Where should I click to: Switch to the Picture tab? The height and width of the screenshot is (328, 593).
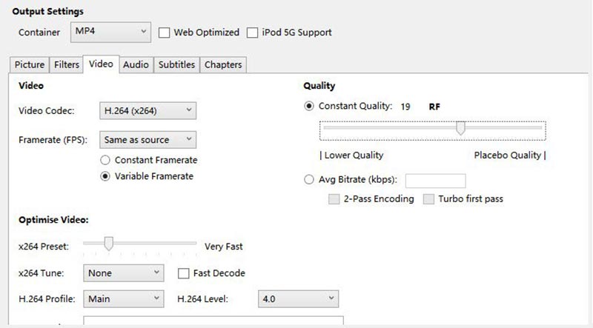[30, 64]
